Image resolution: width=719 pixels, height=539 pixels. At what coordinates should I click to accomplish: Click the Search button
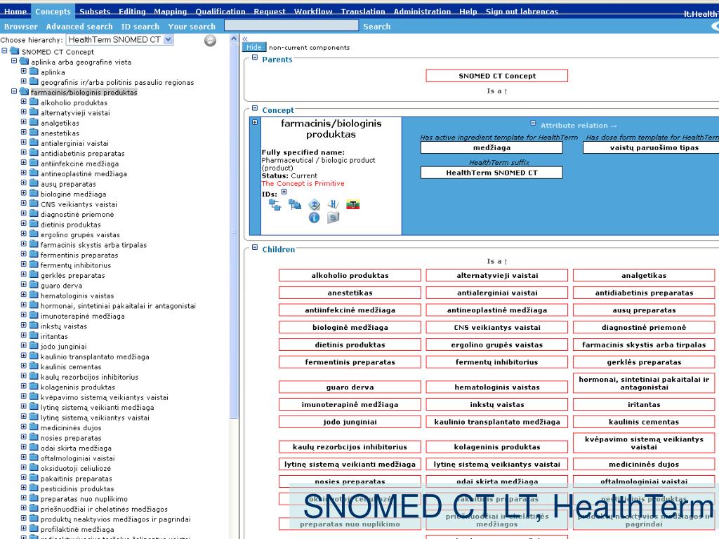point(376,27)
